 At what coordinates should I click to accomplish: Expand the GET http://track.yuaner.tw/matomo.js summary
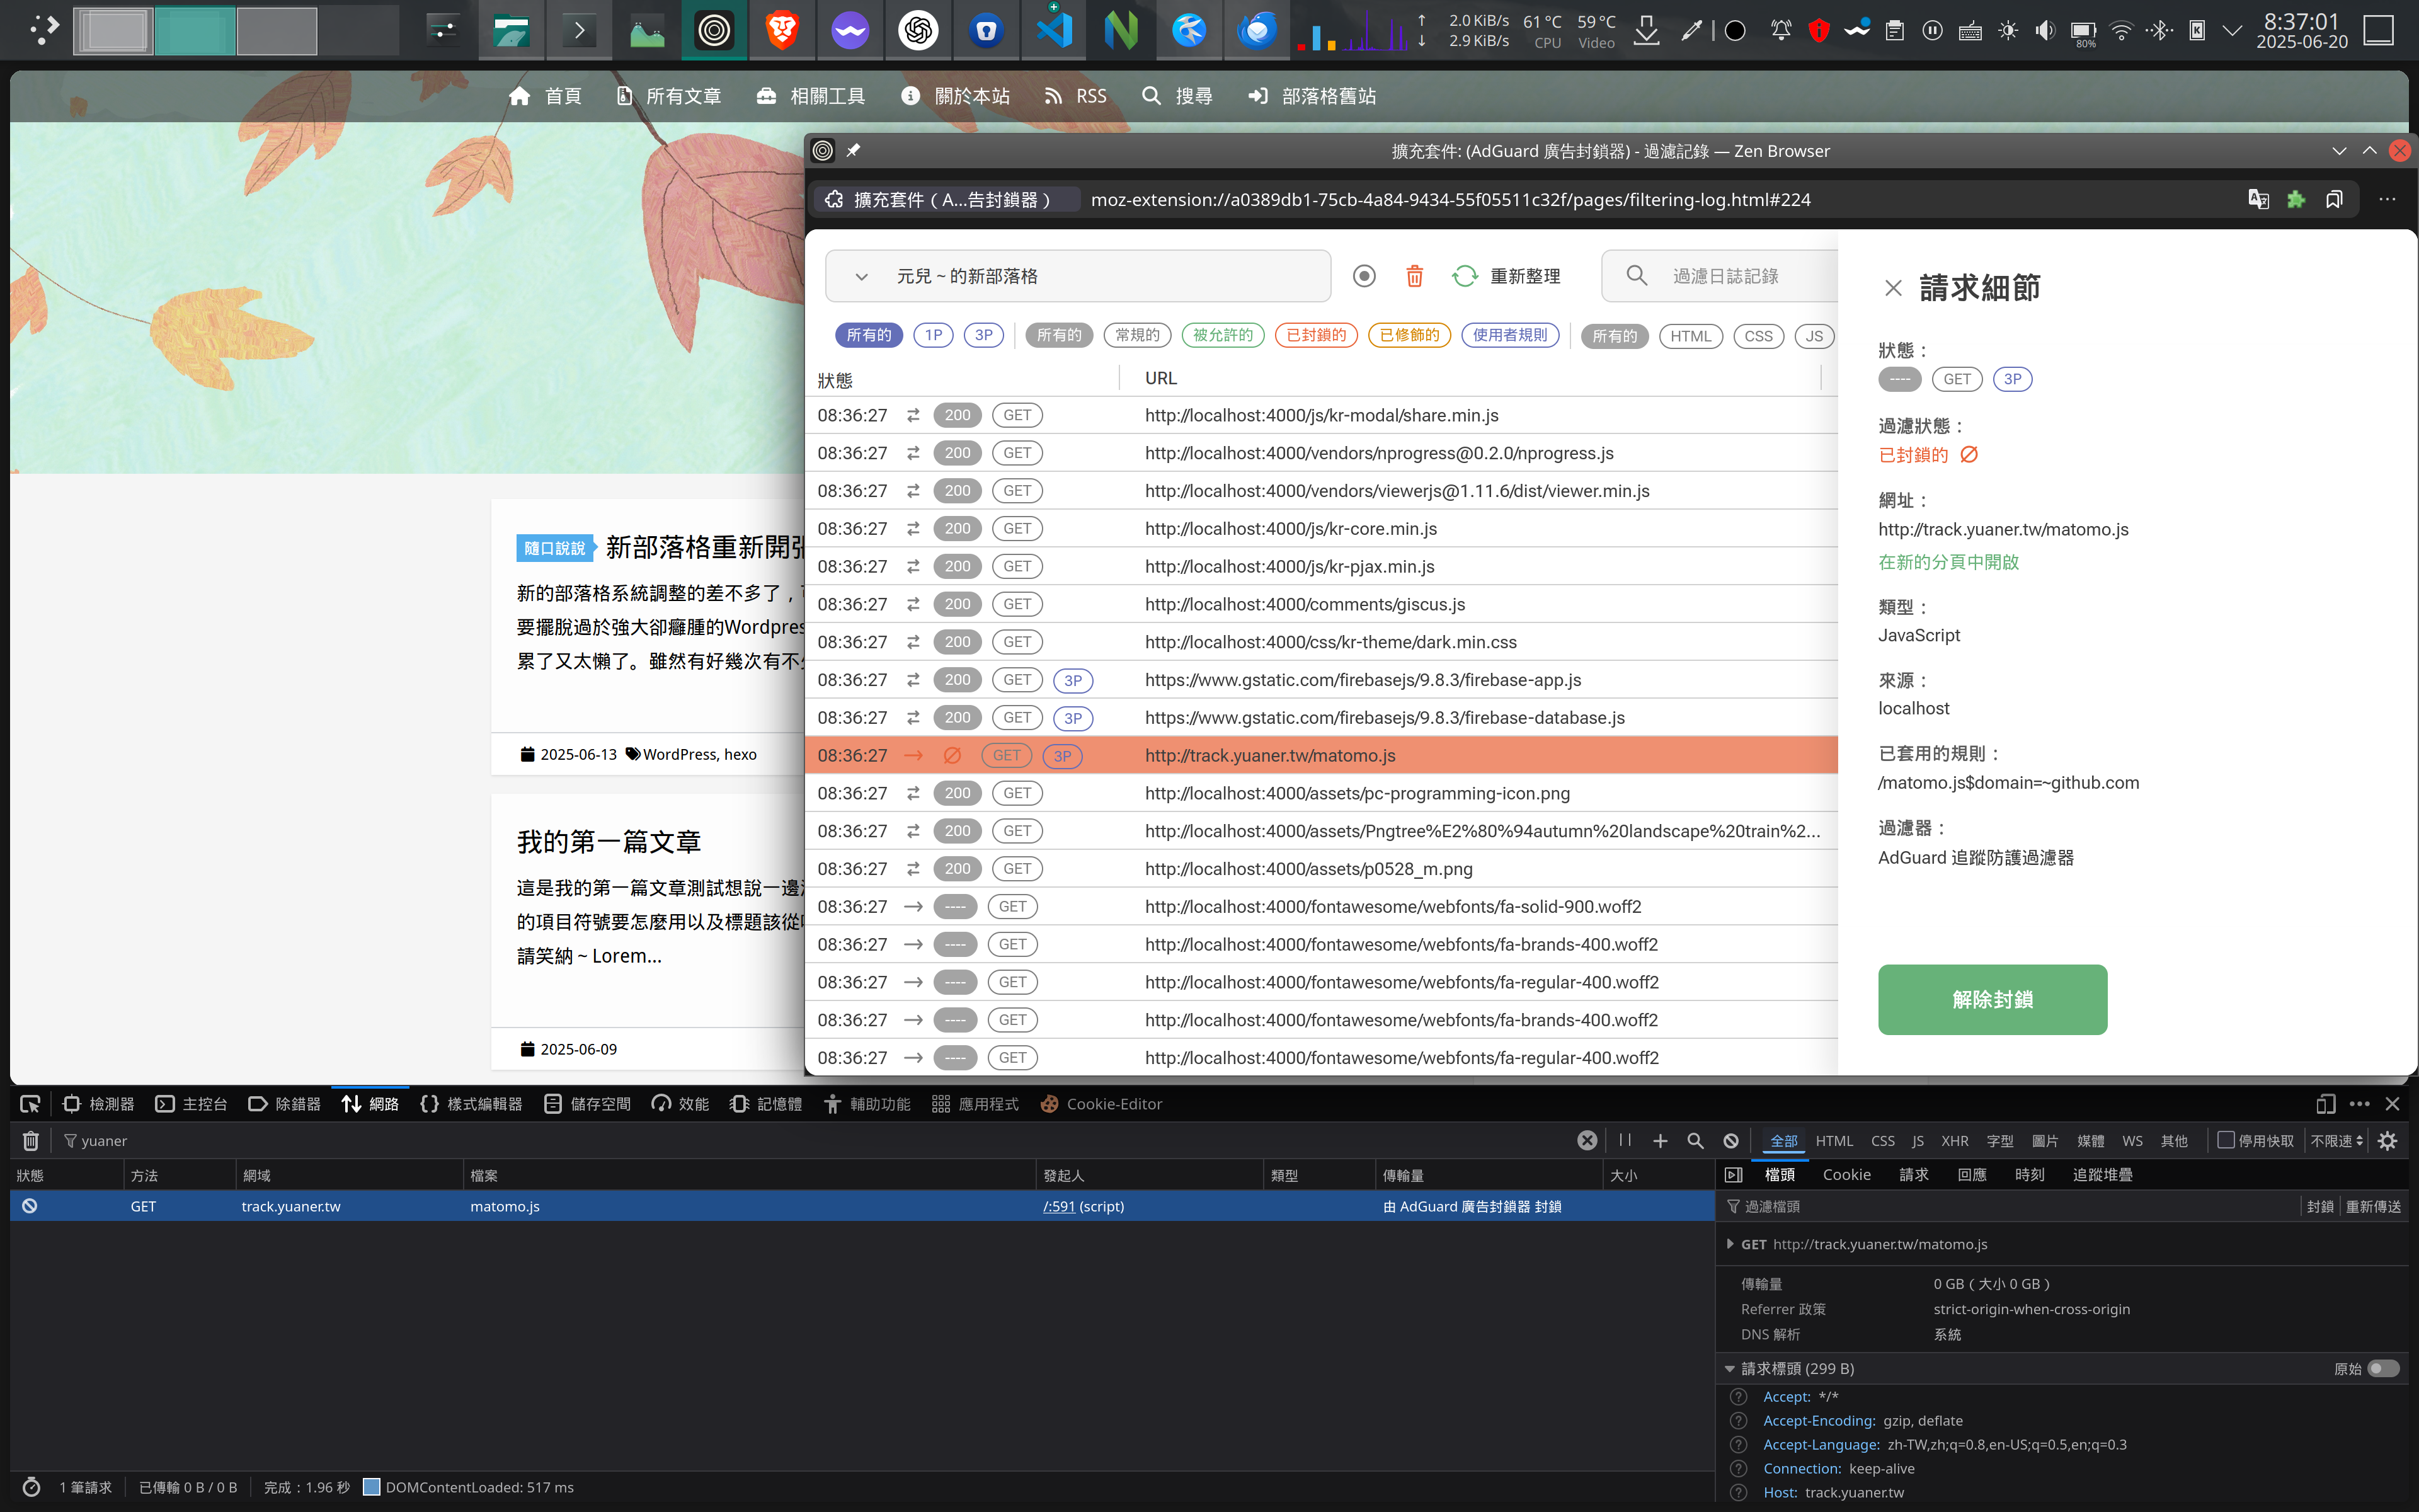pyautogui.click(x=1730, y=1244)
